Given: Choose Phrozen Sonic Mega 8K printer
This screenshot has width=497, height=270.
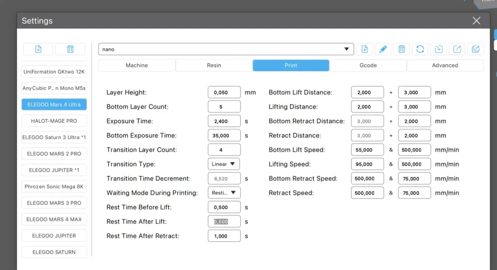Looking at the screenshot, I should [54, 186].
